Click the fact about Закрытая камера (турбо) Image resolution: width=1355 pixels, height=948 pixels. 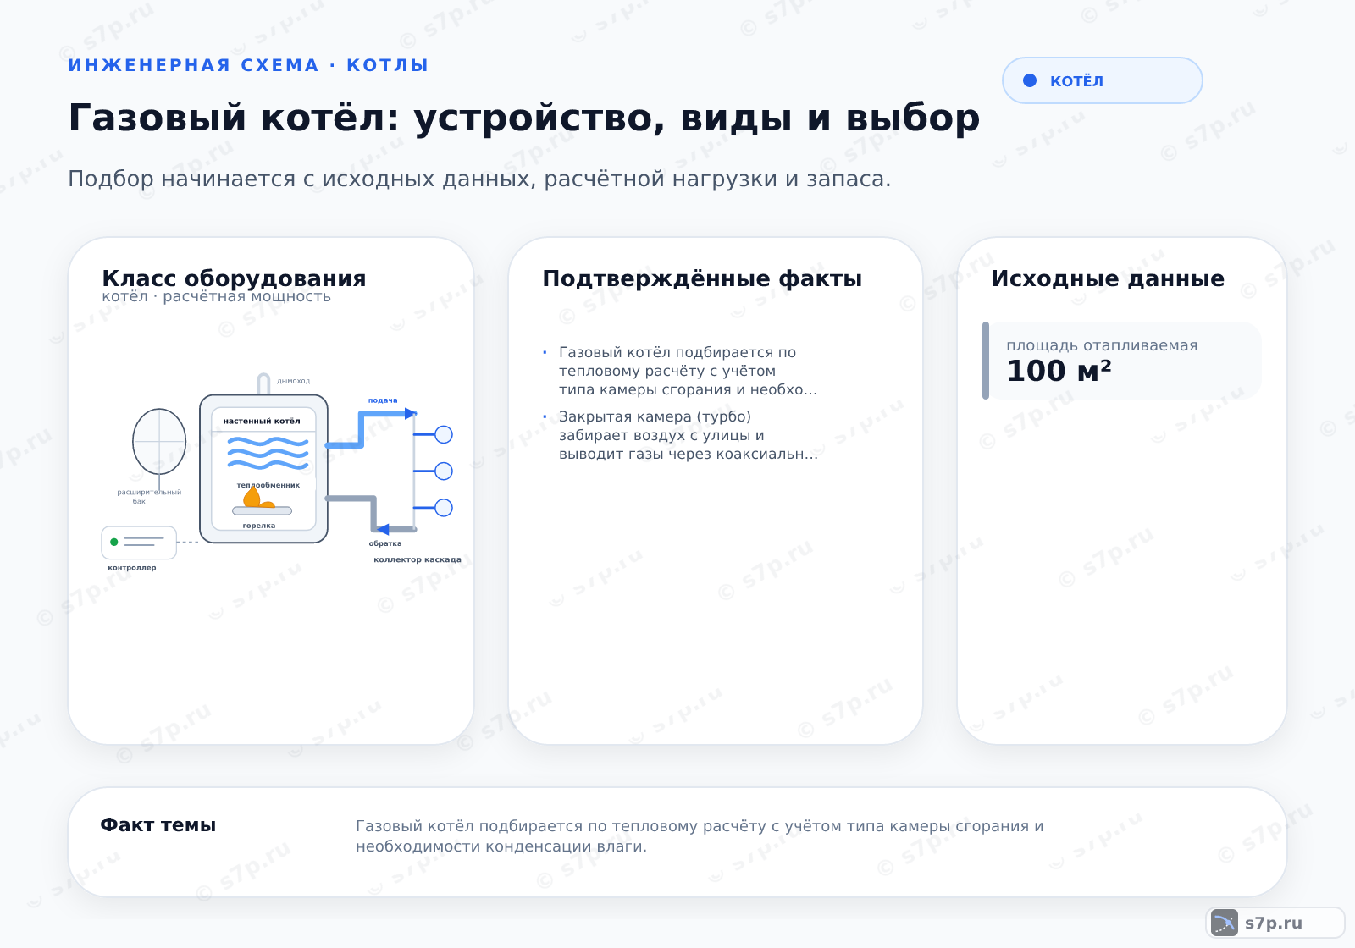tap(689, 435)
